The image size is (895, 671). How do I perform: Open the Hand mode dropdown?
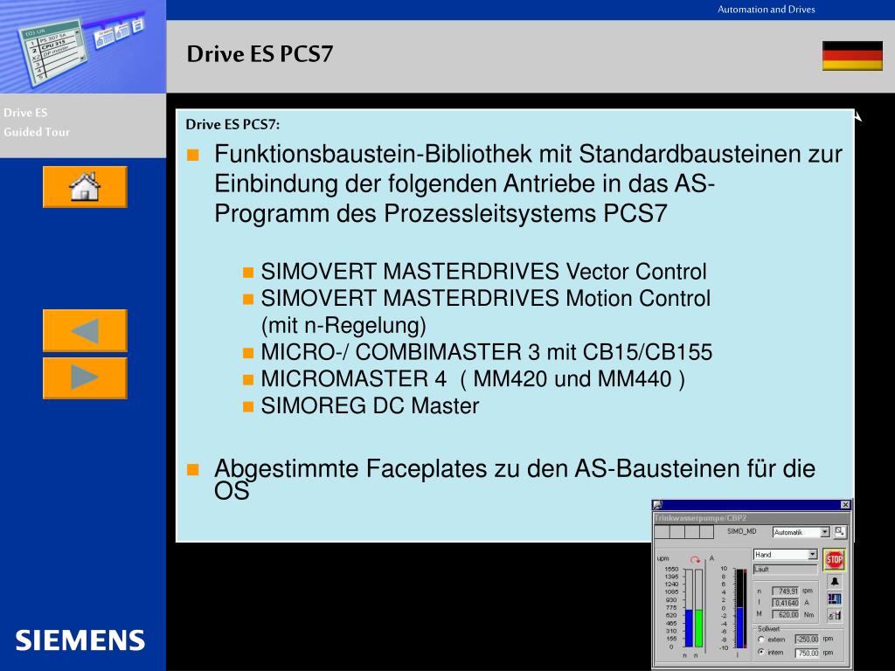(x=786, y=554)
